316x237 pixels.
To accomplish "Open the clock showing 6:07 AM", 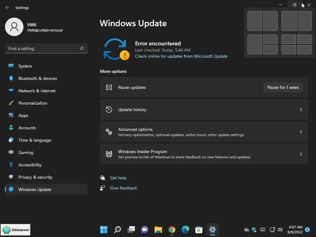I will click(295, 230).
